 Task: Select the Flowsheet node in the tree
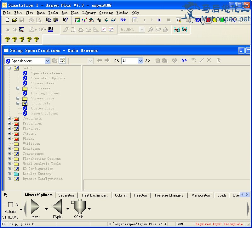tap(31, 129)
